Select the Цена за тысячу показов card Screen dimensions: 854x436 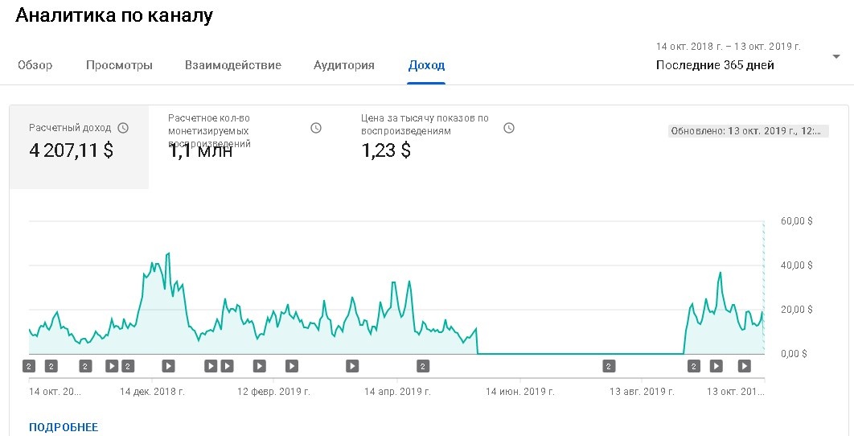click(x=437, y=147)
